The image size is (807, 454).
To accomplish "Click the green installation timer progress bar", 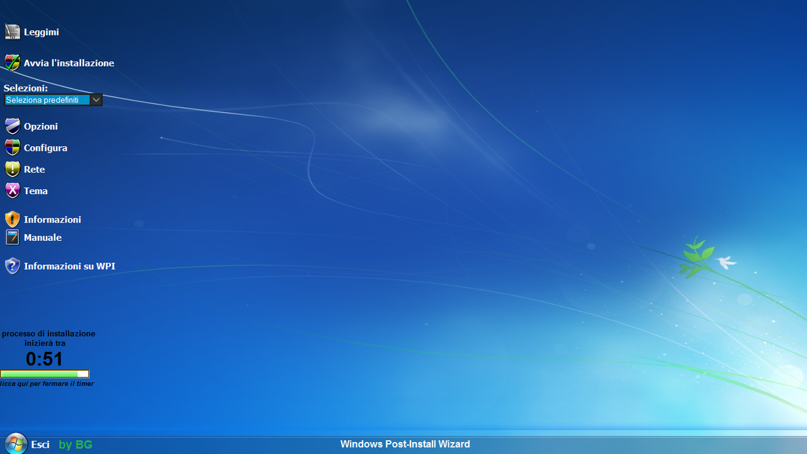I will point(45,374).
